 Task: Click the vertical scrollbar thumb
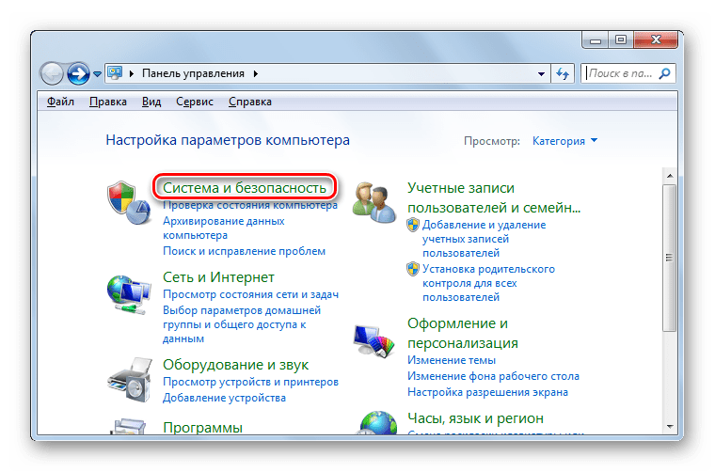pos(670,258)
